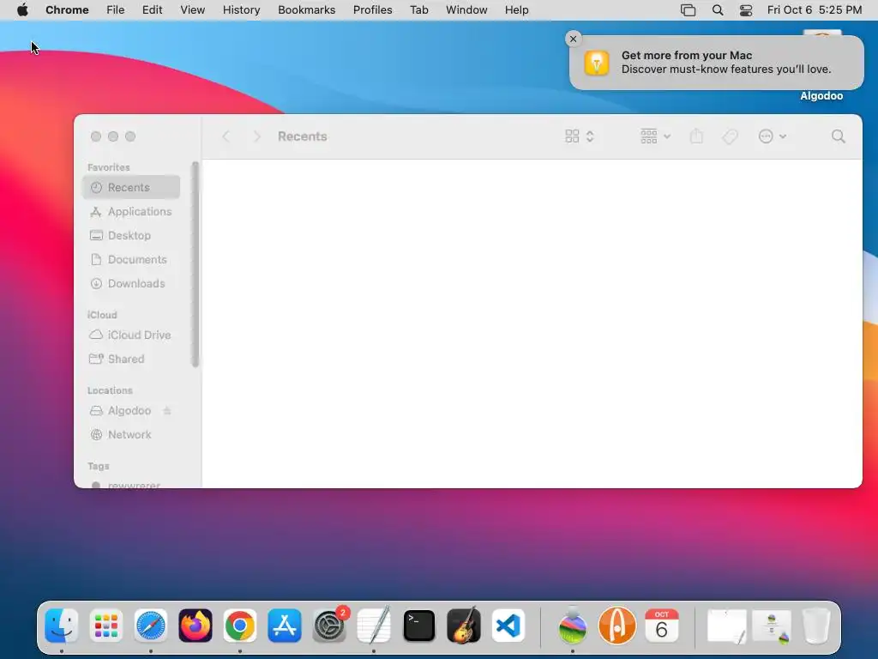Select Shared in the Finder sidebar
878x659 pixels.
pos(131,360)
